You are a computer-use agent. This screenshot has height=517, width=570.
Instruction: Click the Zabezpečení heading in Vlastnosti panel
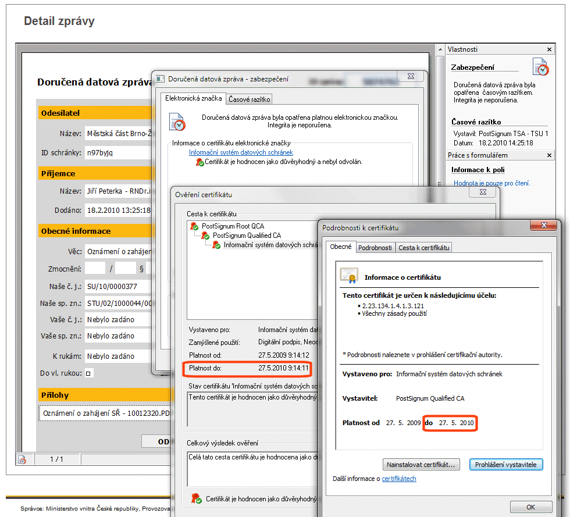(x=472, y=67)
